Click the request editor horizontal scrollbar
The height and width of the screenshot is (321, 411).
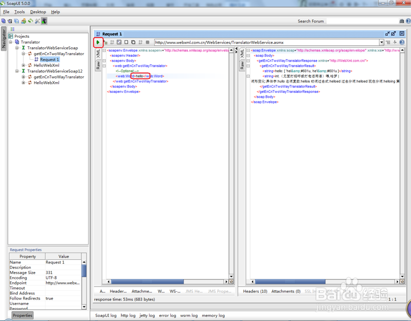pyautogui.click(x=147, y=282)
